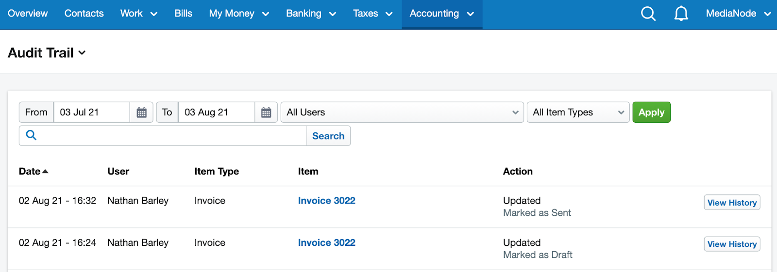Go to Overview page

28,14
